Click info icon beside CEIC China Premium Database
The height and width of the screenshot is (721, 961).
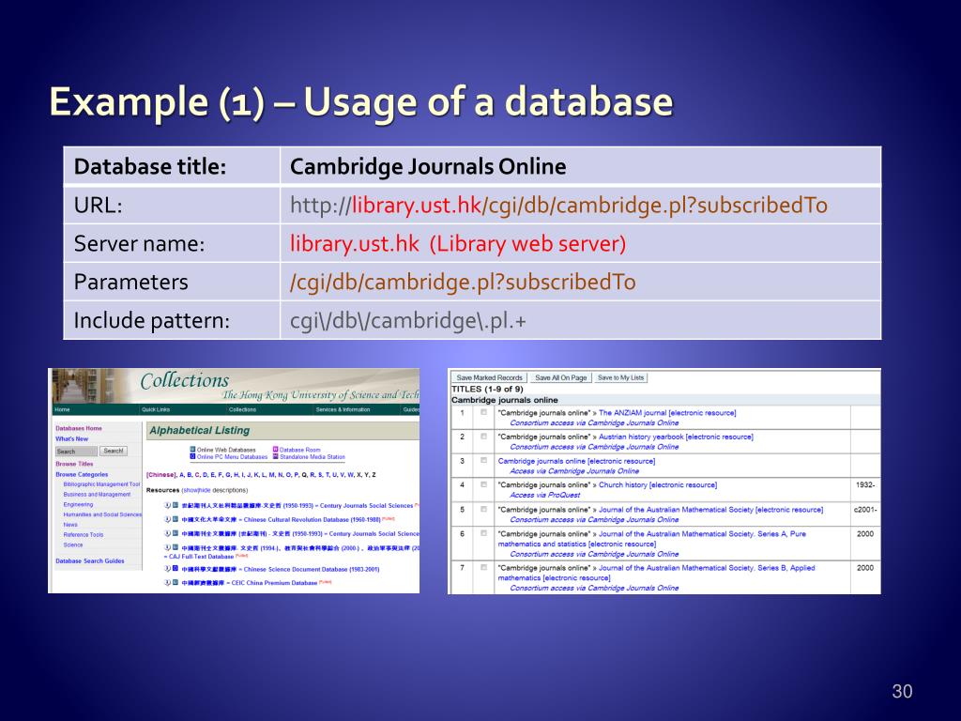(167, 582)
